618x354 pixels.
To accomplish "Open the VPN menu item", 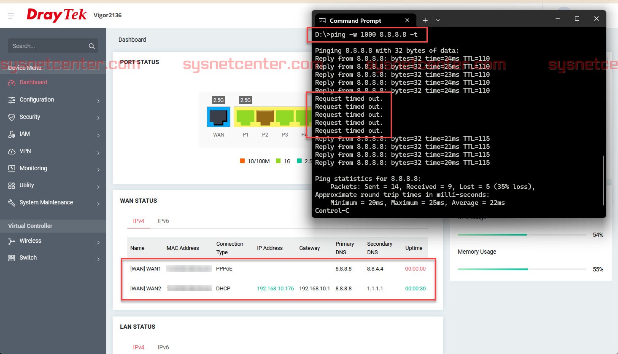I will click(x=25, y=151).
